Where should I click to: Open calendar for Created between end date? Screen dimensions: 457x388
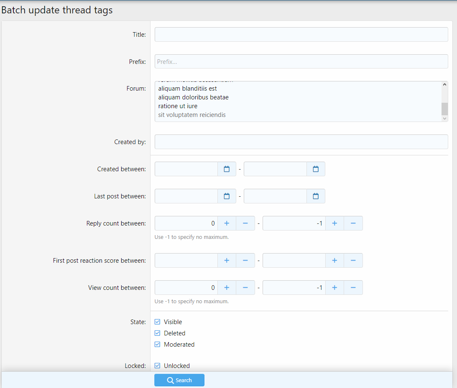(x=316, y=169)
